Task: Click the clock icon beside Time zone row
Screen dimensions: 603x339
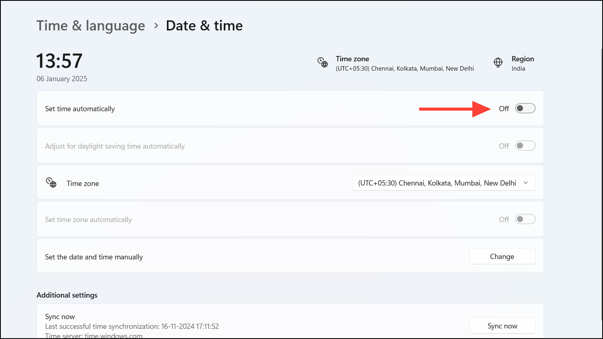Action: point(52,183)
